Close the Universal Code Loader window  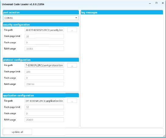tap(163, 3)
